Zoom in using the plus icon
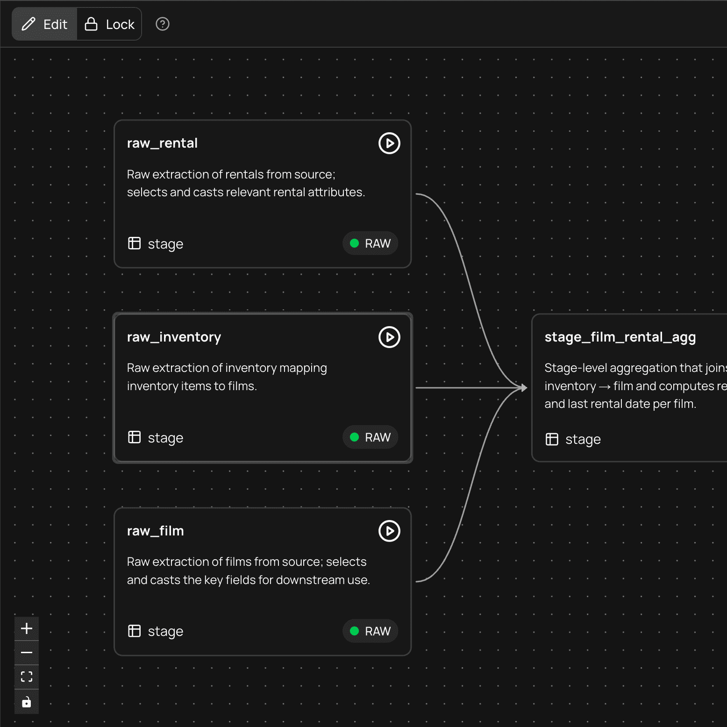Screen dimensions: 727x727 pos(27,628)
